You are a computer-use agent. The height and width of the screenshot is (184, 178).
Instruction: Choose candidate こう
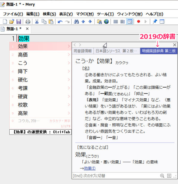40,63
